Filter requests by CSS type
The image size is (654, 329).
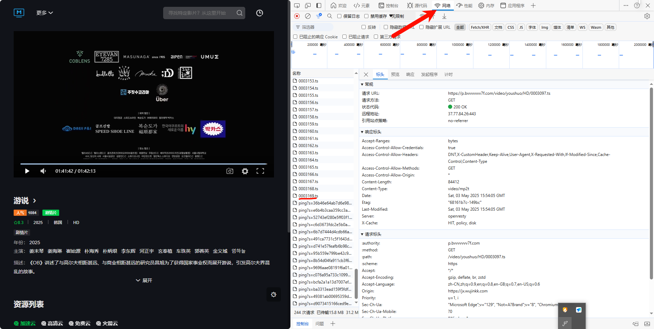[x=511, y=27]
